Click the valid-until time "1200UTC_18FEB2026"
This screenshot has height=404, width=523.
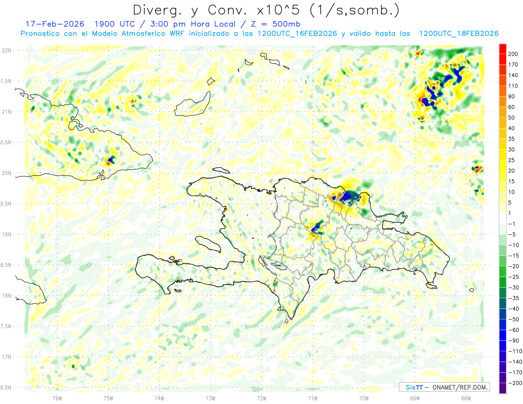(458, 34)
